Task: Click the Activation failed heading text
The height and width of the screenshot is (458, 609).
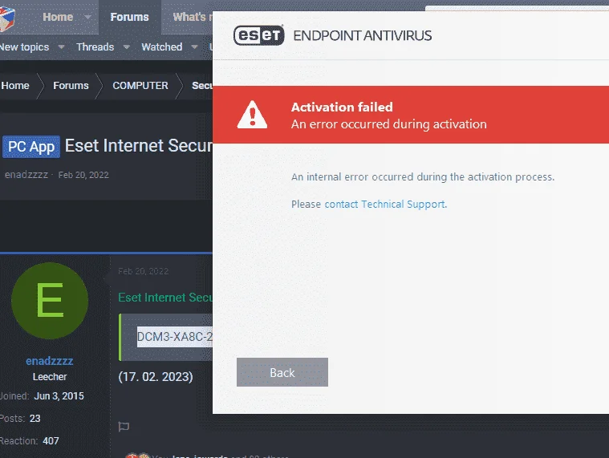Action: [342, 107]
